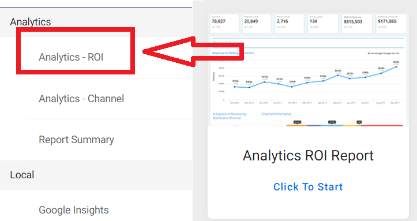Click the $171,865 stat tile
Image resolution: width=417 pixels, height=221 pixels.
[x=391, y=24]
